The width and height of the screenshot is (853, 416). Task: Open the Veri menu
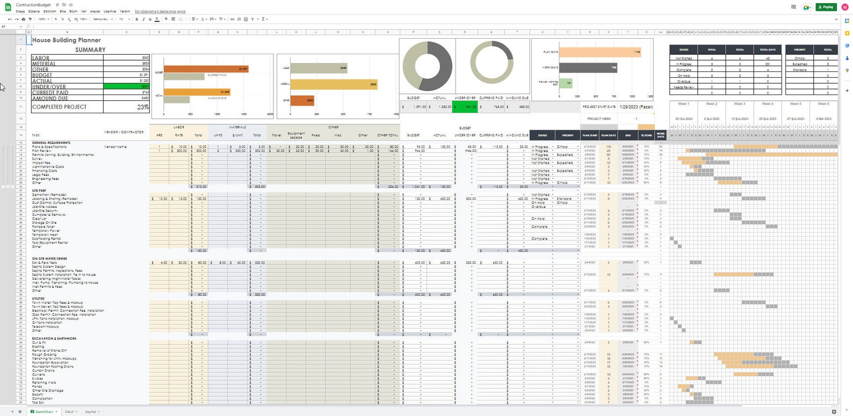tap(84, 11)
